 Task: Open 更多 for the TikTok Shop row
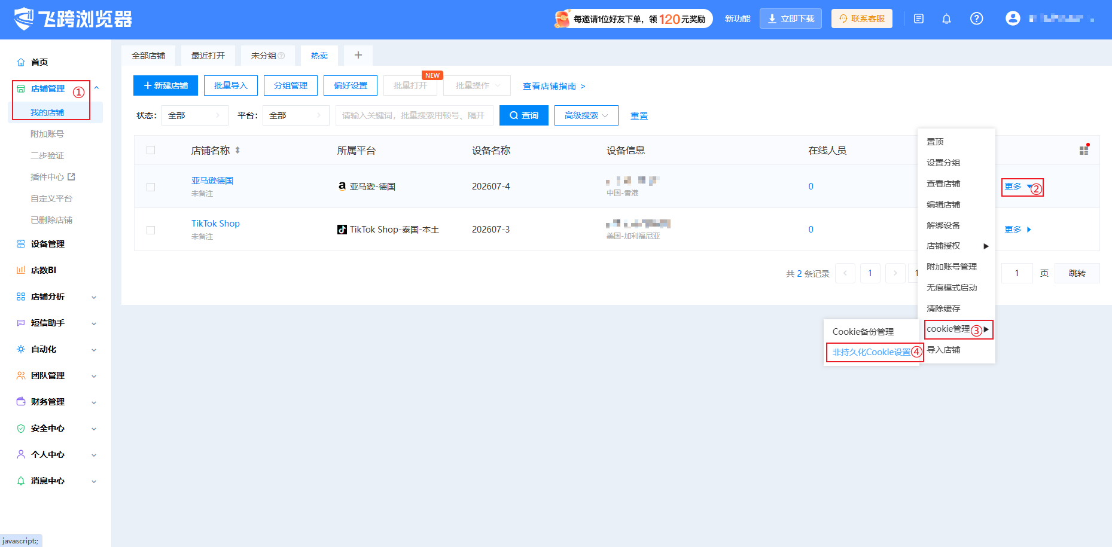click(1017, 230)
